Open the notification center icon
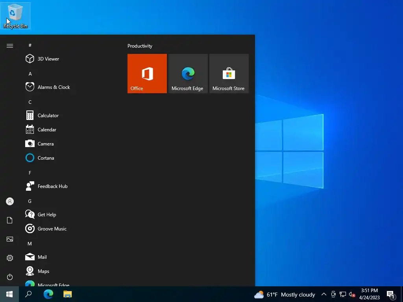 (390, 295)
